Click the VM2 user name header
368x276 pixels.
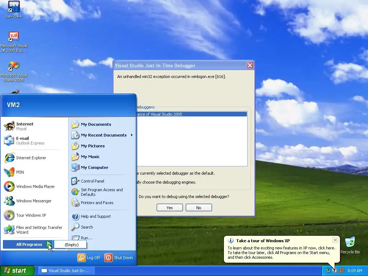pos(13,105)
